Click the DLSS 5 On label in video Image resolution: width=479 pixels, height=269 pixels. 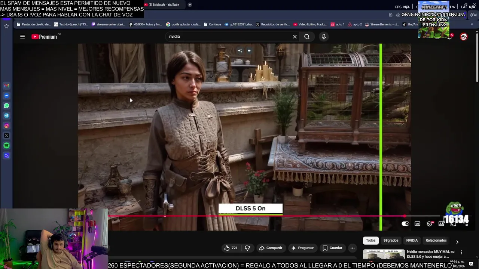(251, 208)
